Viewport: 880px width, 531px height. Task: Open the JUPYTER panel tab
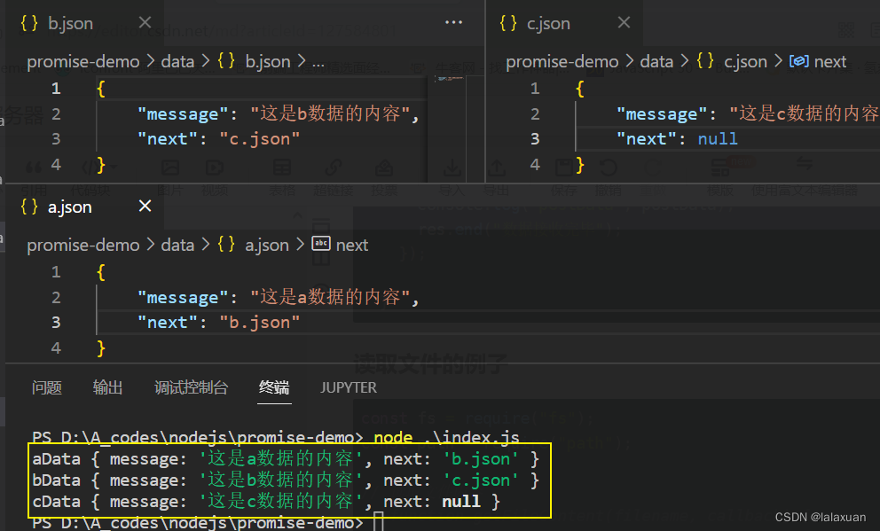pos(349,387)
